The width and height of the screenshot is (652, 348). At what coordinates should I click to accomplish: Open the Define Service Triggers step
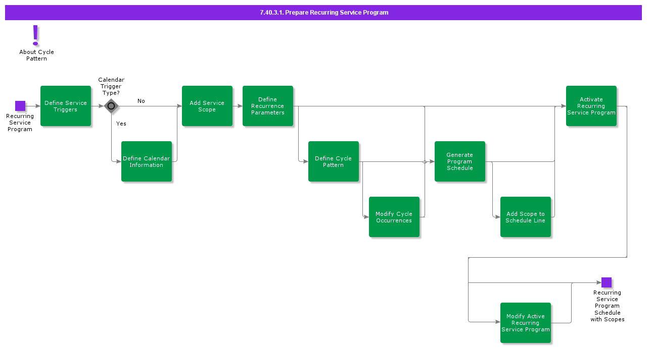66,106
